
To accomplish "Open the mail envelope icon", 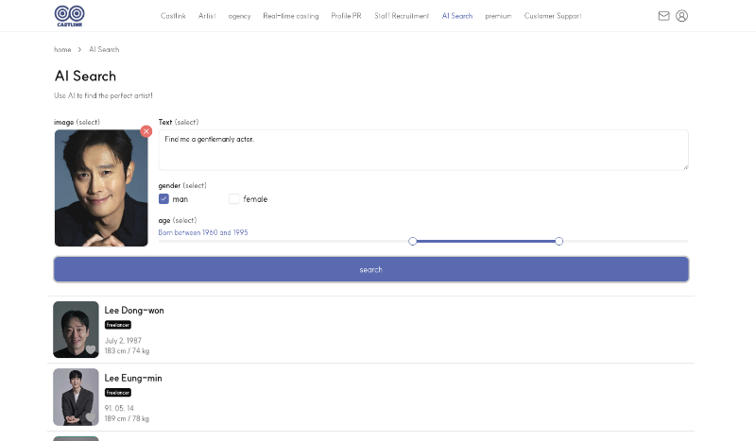I will (x=664, y=16).
